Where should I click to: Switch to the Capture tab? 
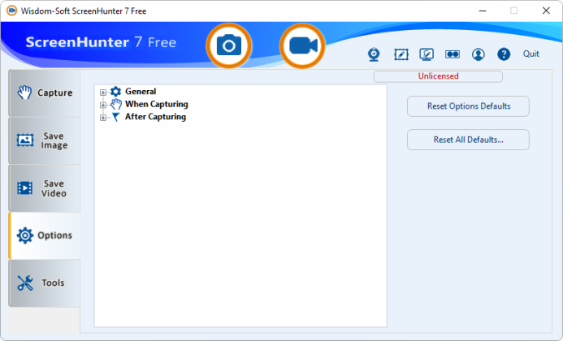[45, 93]
